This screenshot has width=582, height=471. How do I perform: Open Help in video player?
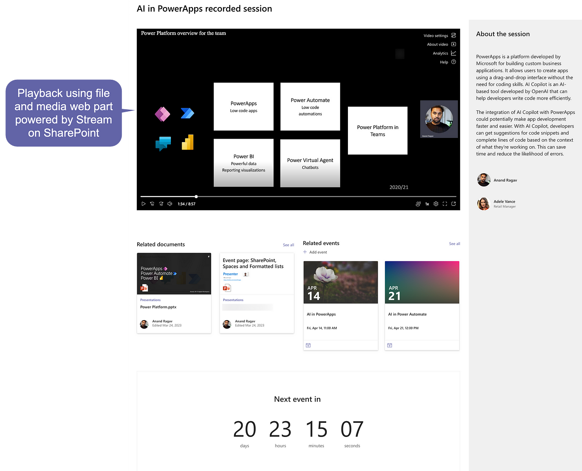tap(448, 62)
